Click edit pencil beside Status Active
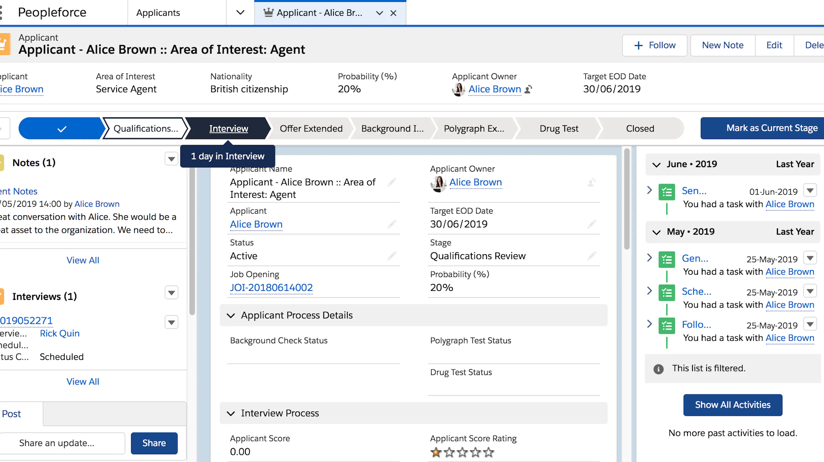 point(392,256)
